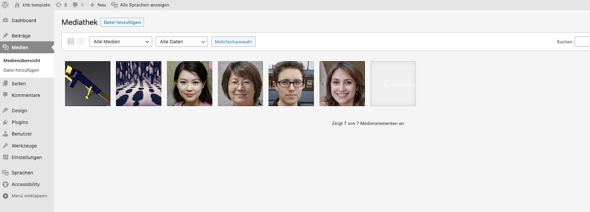
Task: Click the Plugins plug icon
Action: coord(5,122)
